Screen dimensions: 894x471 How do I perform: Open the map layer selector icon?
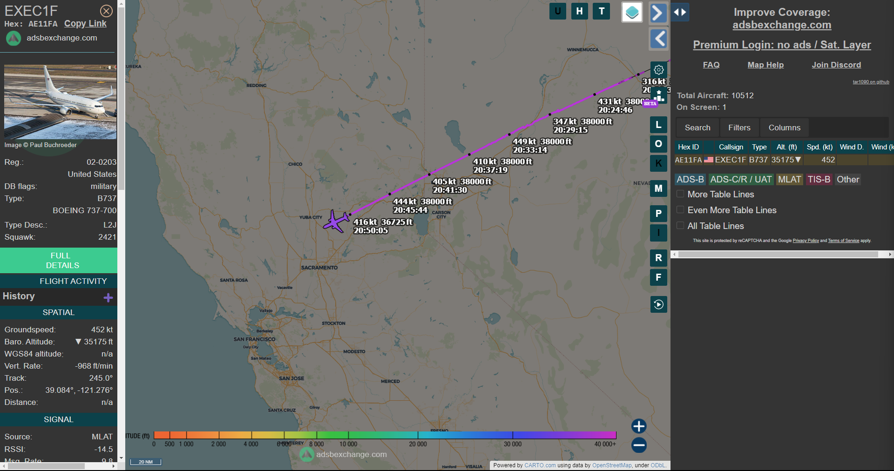point(632,12)
